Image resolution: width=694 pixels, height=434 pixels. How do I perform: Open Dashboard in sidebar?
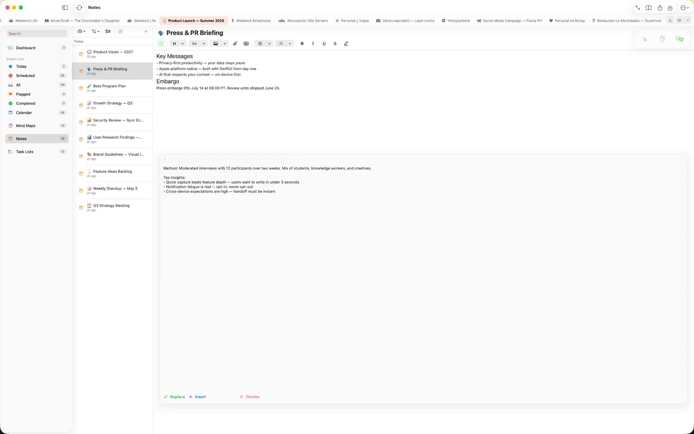37,48
